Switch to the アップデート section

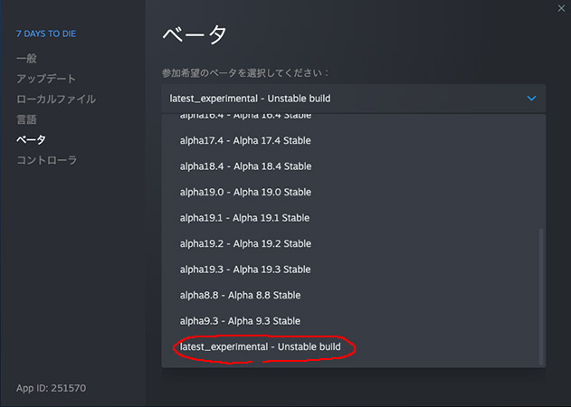pos(46,79)
